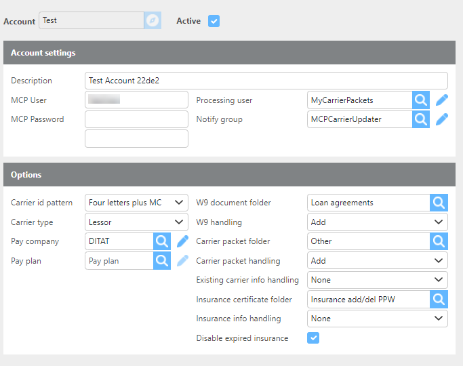The image size is (463, 366).
Task: Search for a Pay company
Action: 162,241
